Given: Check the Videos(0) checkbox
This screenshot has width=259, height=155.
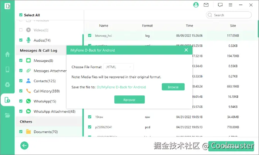Looking at the screenshot, I should click(21, 30).
